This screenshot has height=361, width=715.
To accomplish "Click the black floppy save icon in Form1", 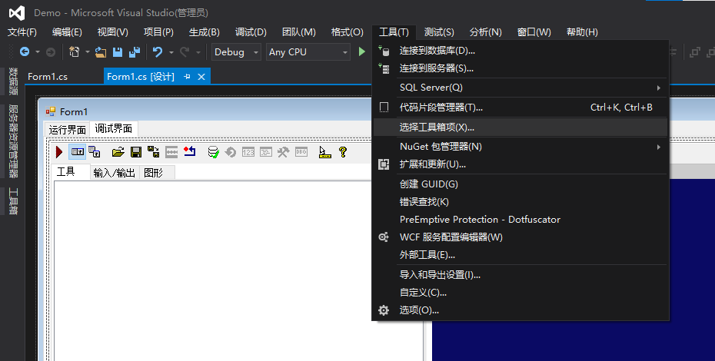I will click(136, 152).
